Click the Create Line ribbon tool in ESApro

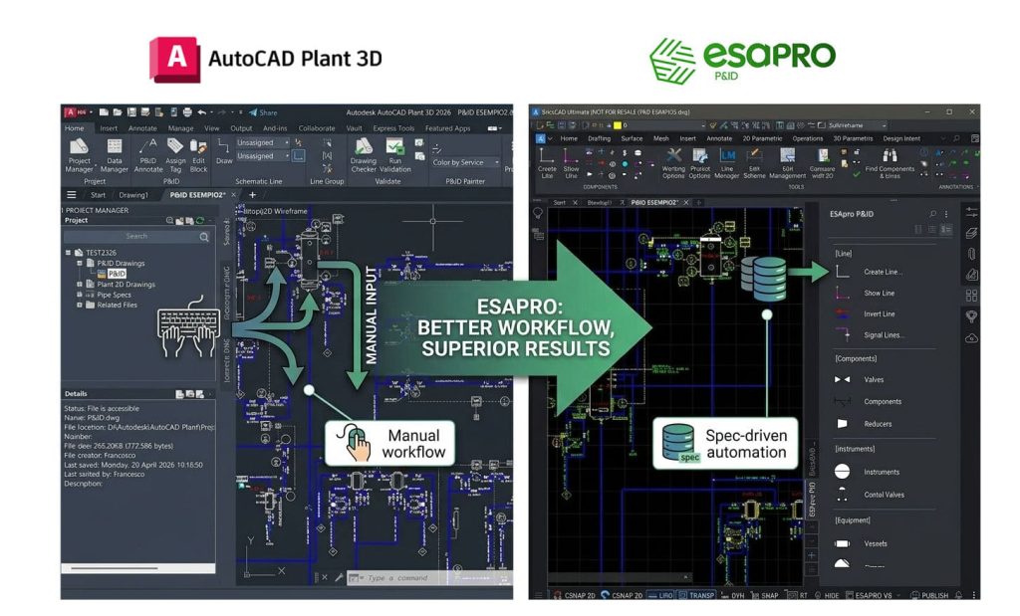(x=547, y=163)
